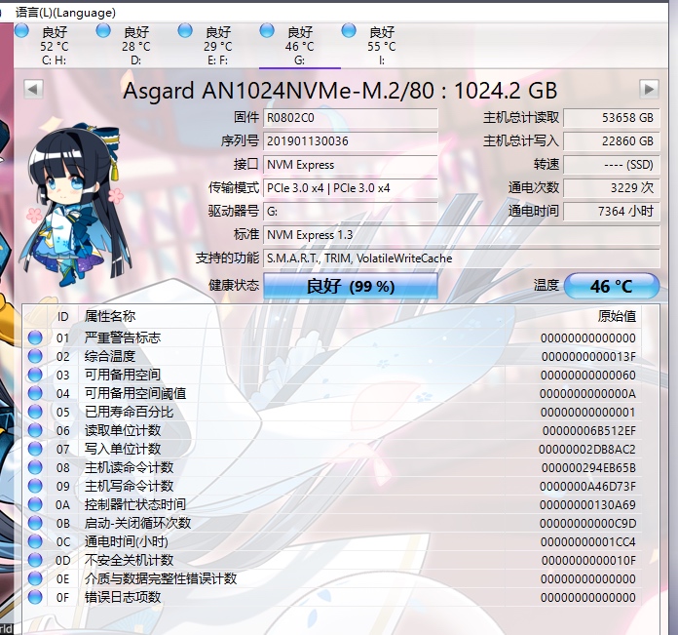Click total host reads value 53658 GB
The height and width of the screenshot is (635, 678).
(x=612, y=118)
